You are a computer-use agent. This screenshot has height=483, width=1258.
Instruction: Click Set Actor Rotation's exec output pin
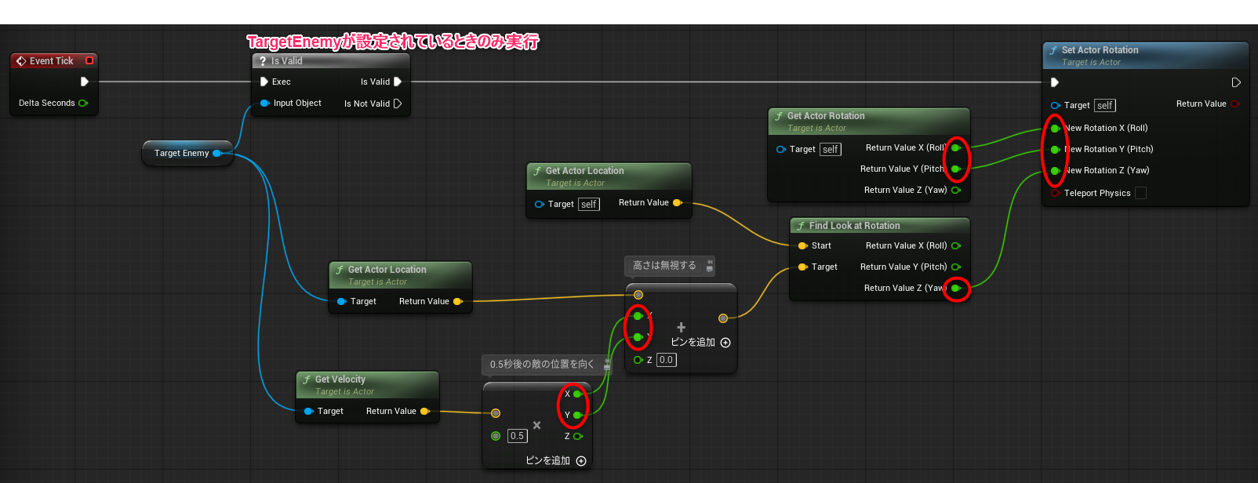tap(1236, 82)
